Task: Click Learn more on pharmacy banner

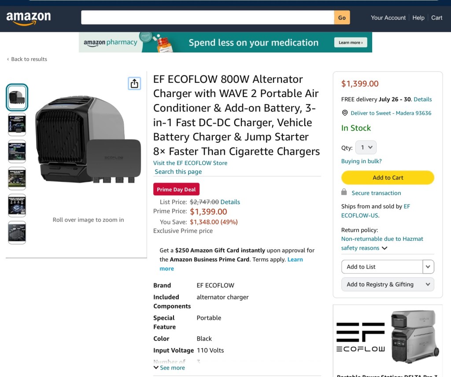Action: (x=351, y=43)
